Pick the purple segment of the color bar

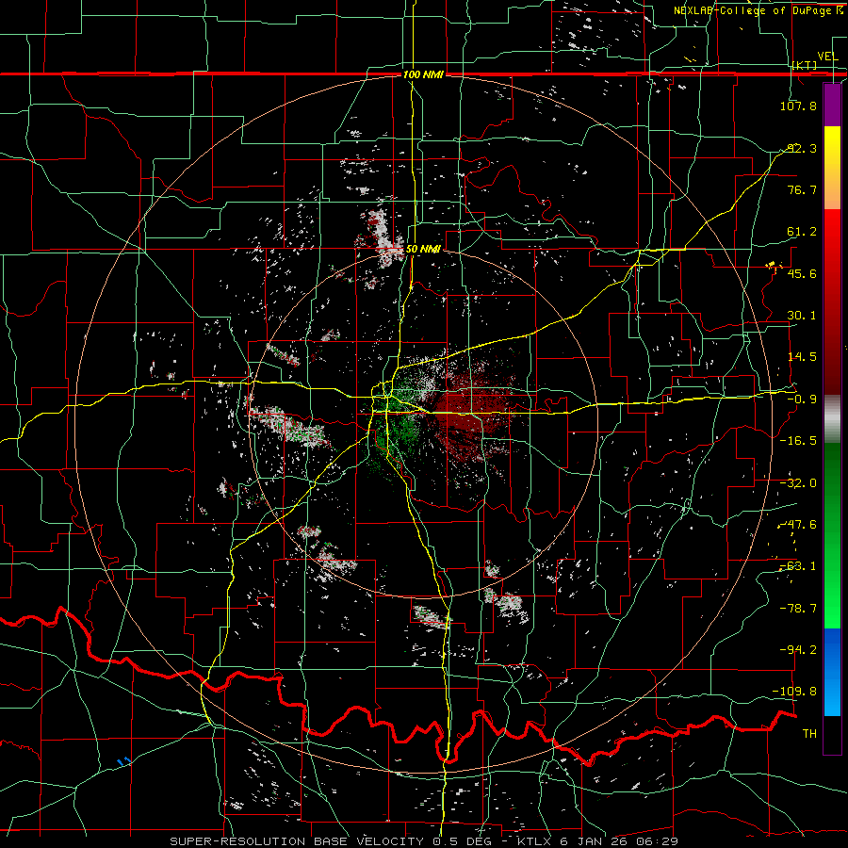point(832,105)
